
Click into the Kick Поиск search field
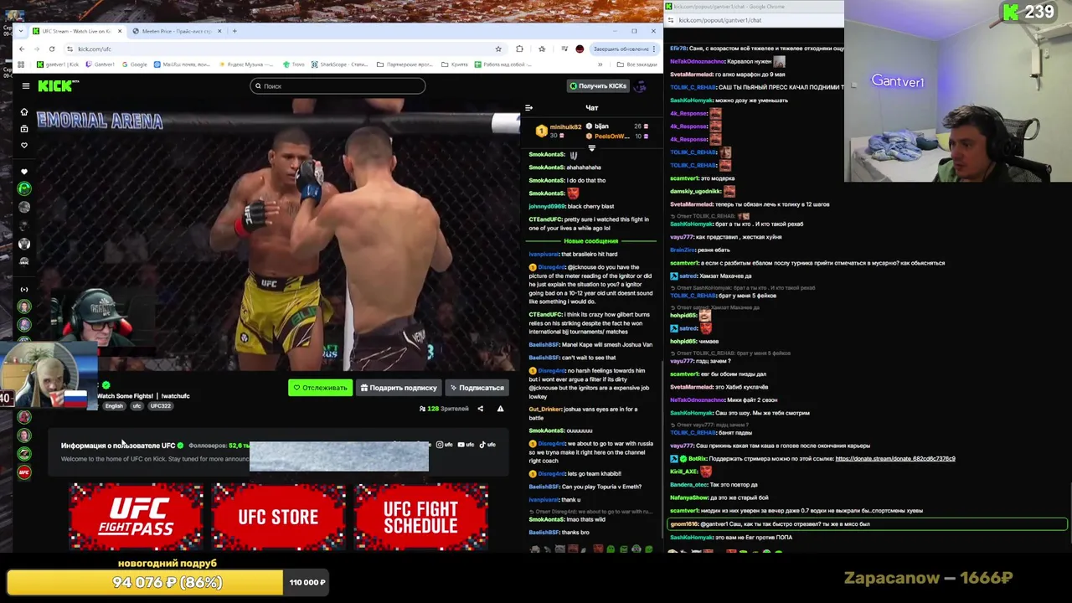pyautogui.click(x=338, y=85)
